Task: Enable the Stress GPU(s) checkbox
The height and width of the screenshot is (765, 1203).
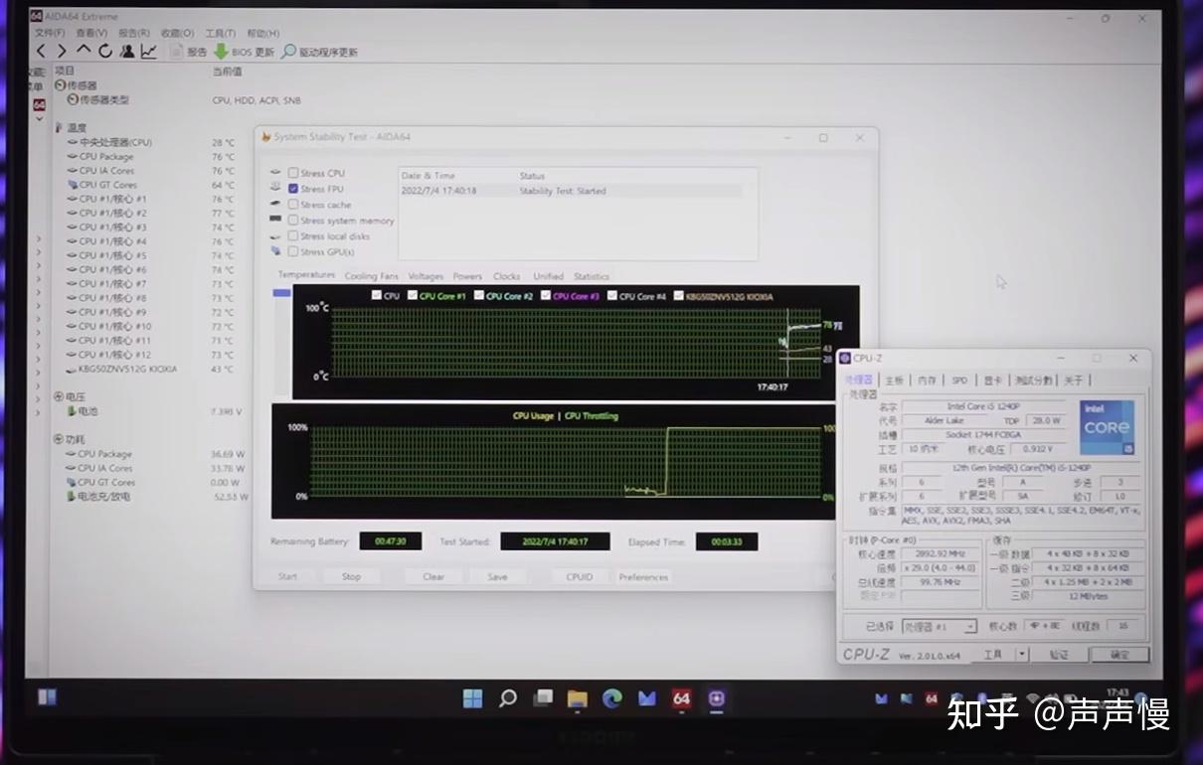Action: pyautogui.click(x=293, y=251)
